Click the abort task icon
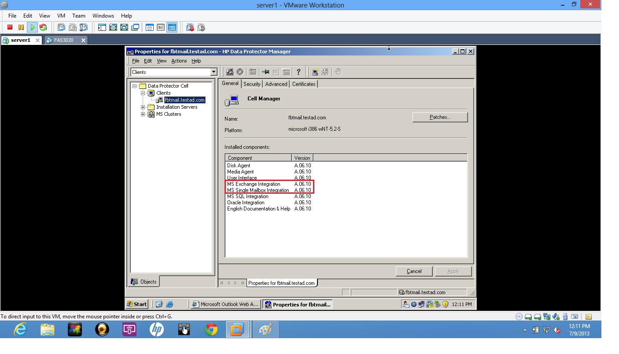 (x=239, y=71)
